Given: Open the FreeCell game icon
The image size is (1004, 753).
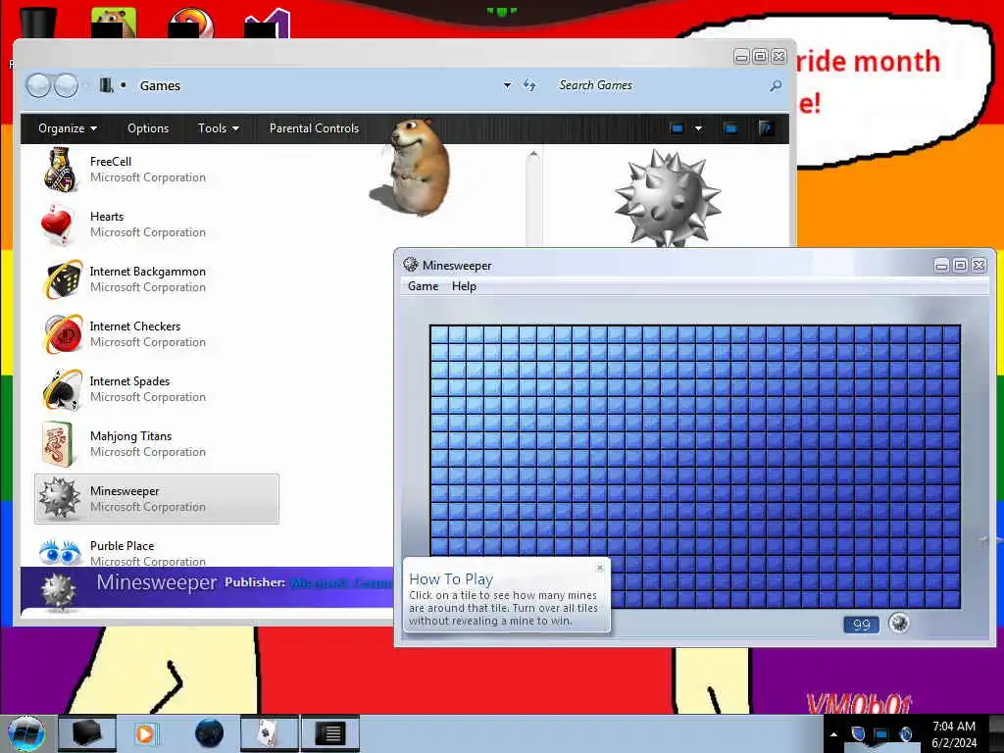Looking at the screenshot, I should click(x=60, y=170).
